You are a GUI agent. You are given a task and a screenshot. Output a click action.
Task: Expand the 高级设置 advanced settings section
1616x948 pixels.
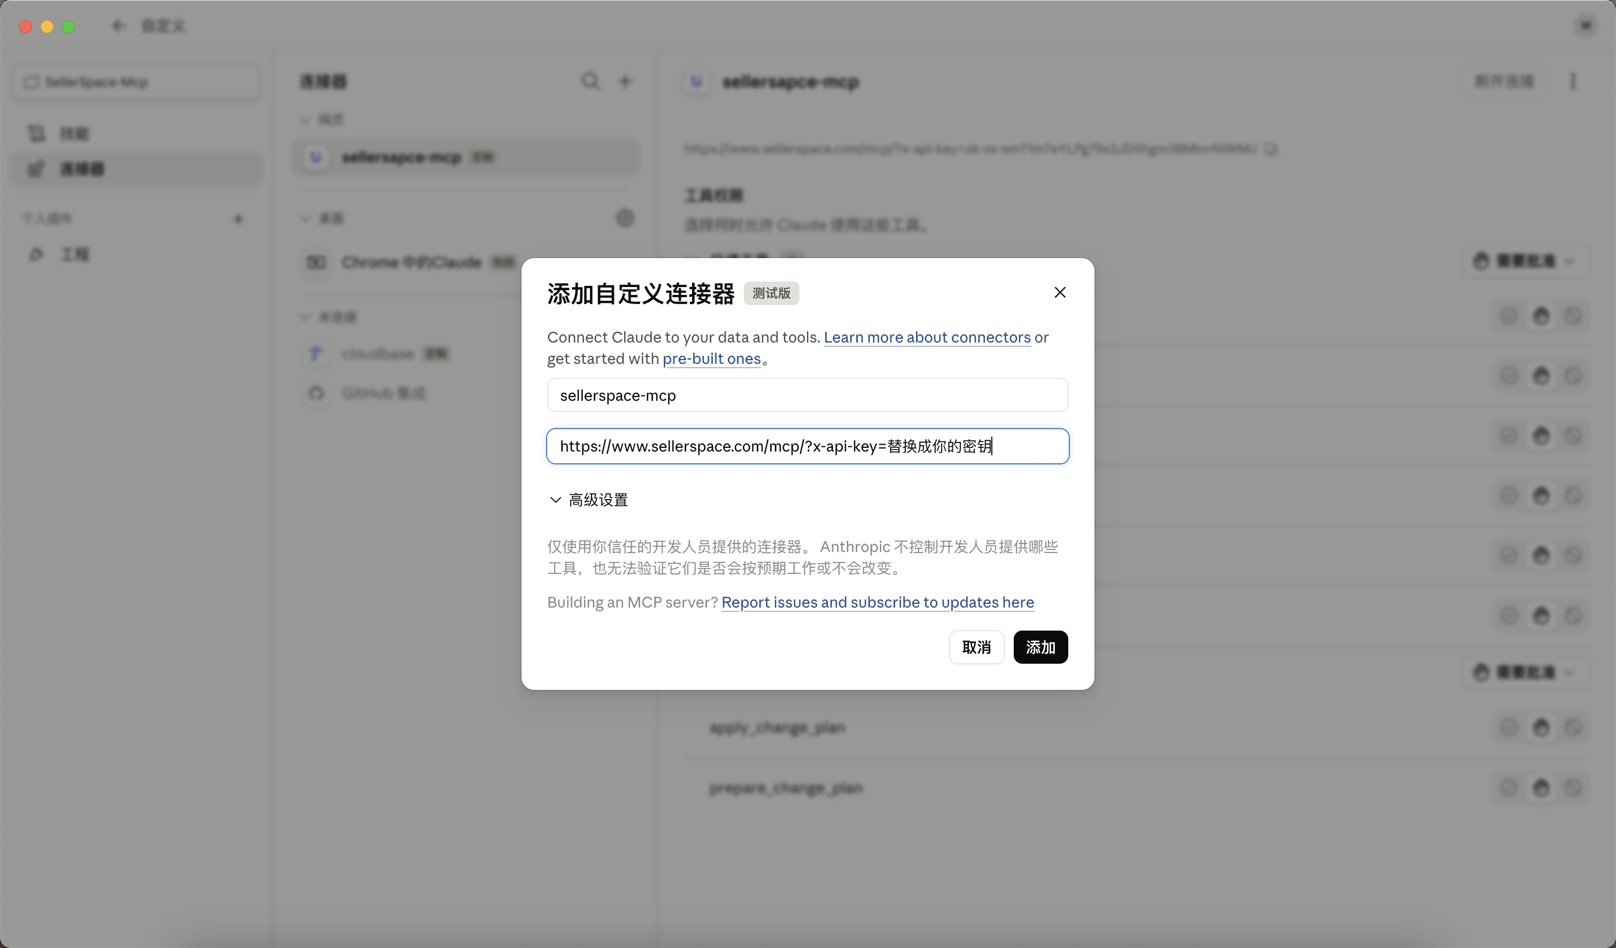(x=589, y=500)
